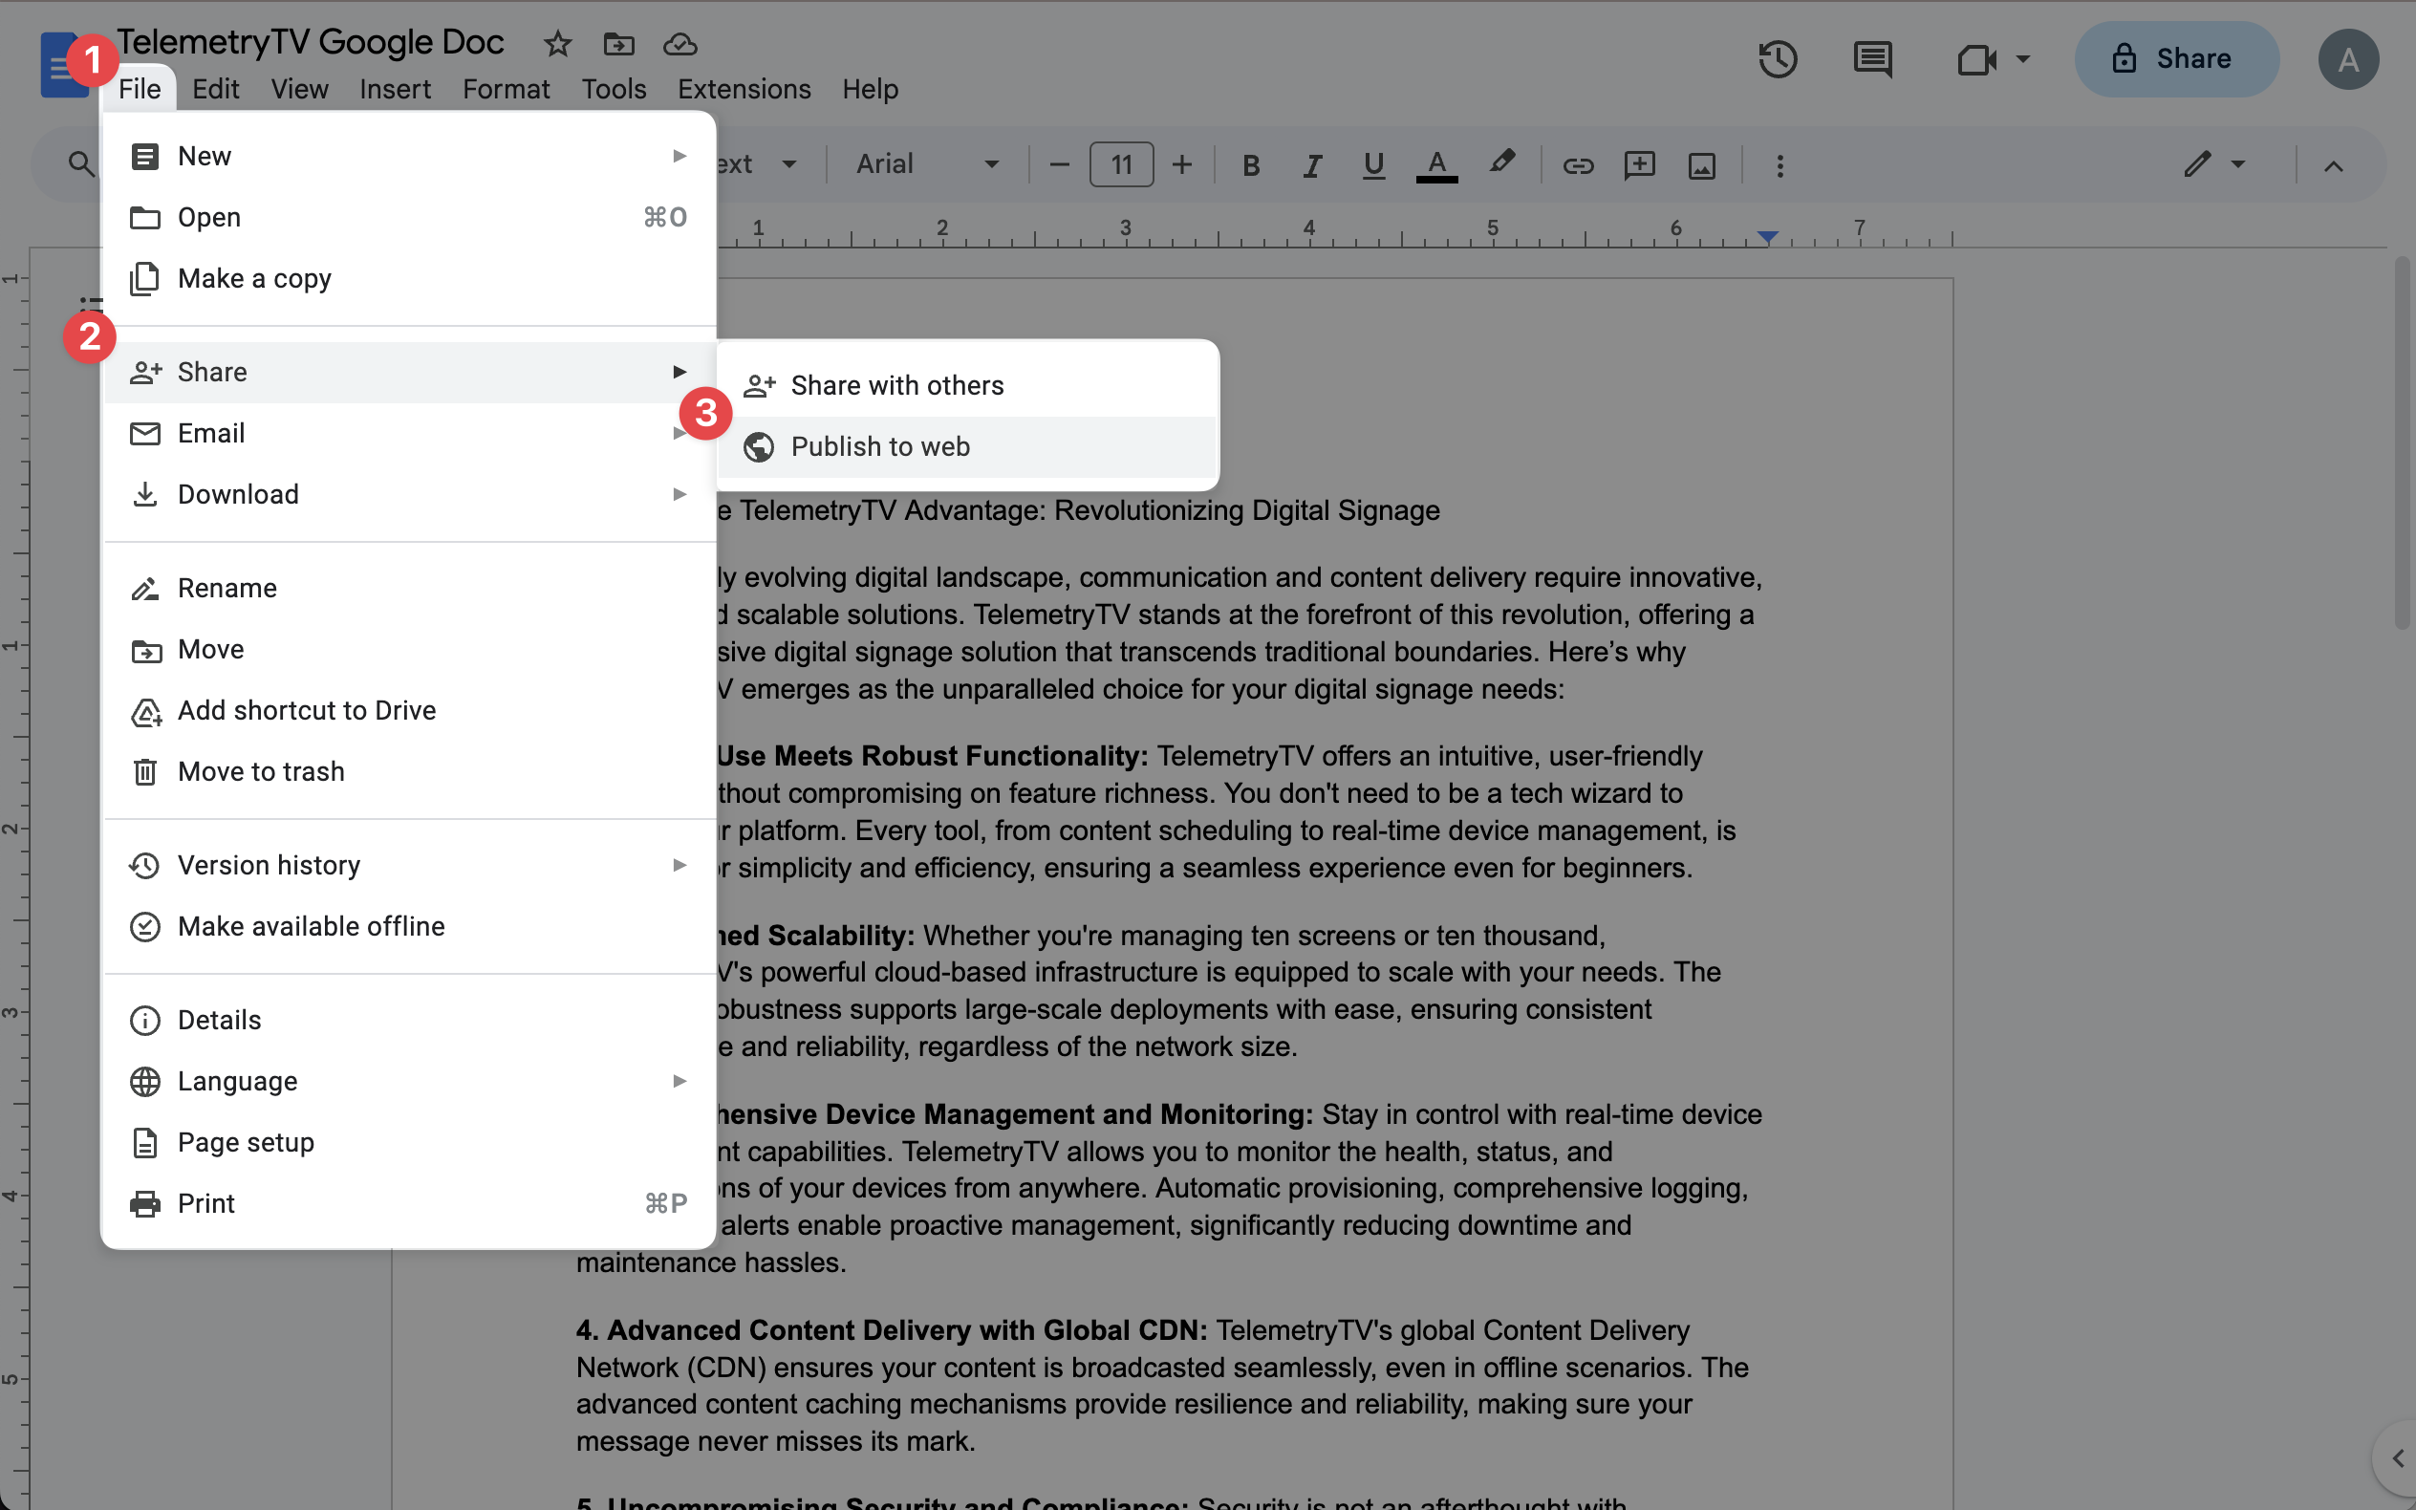Click the insert image icon

coord(1701,164)
